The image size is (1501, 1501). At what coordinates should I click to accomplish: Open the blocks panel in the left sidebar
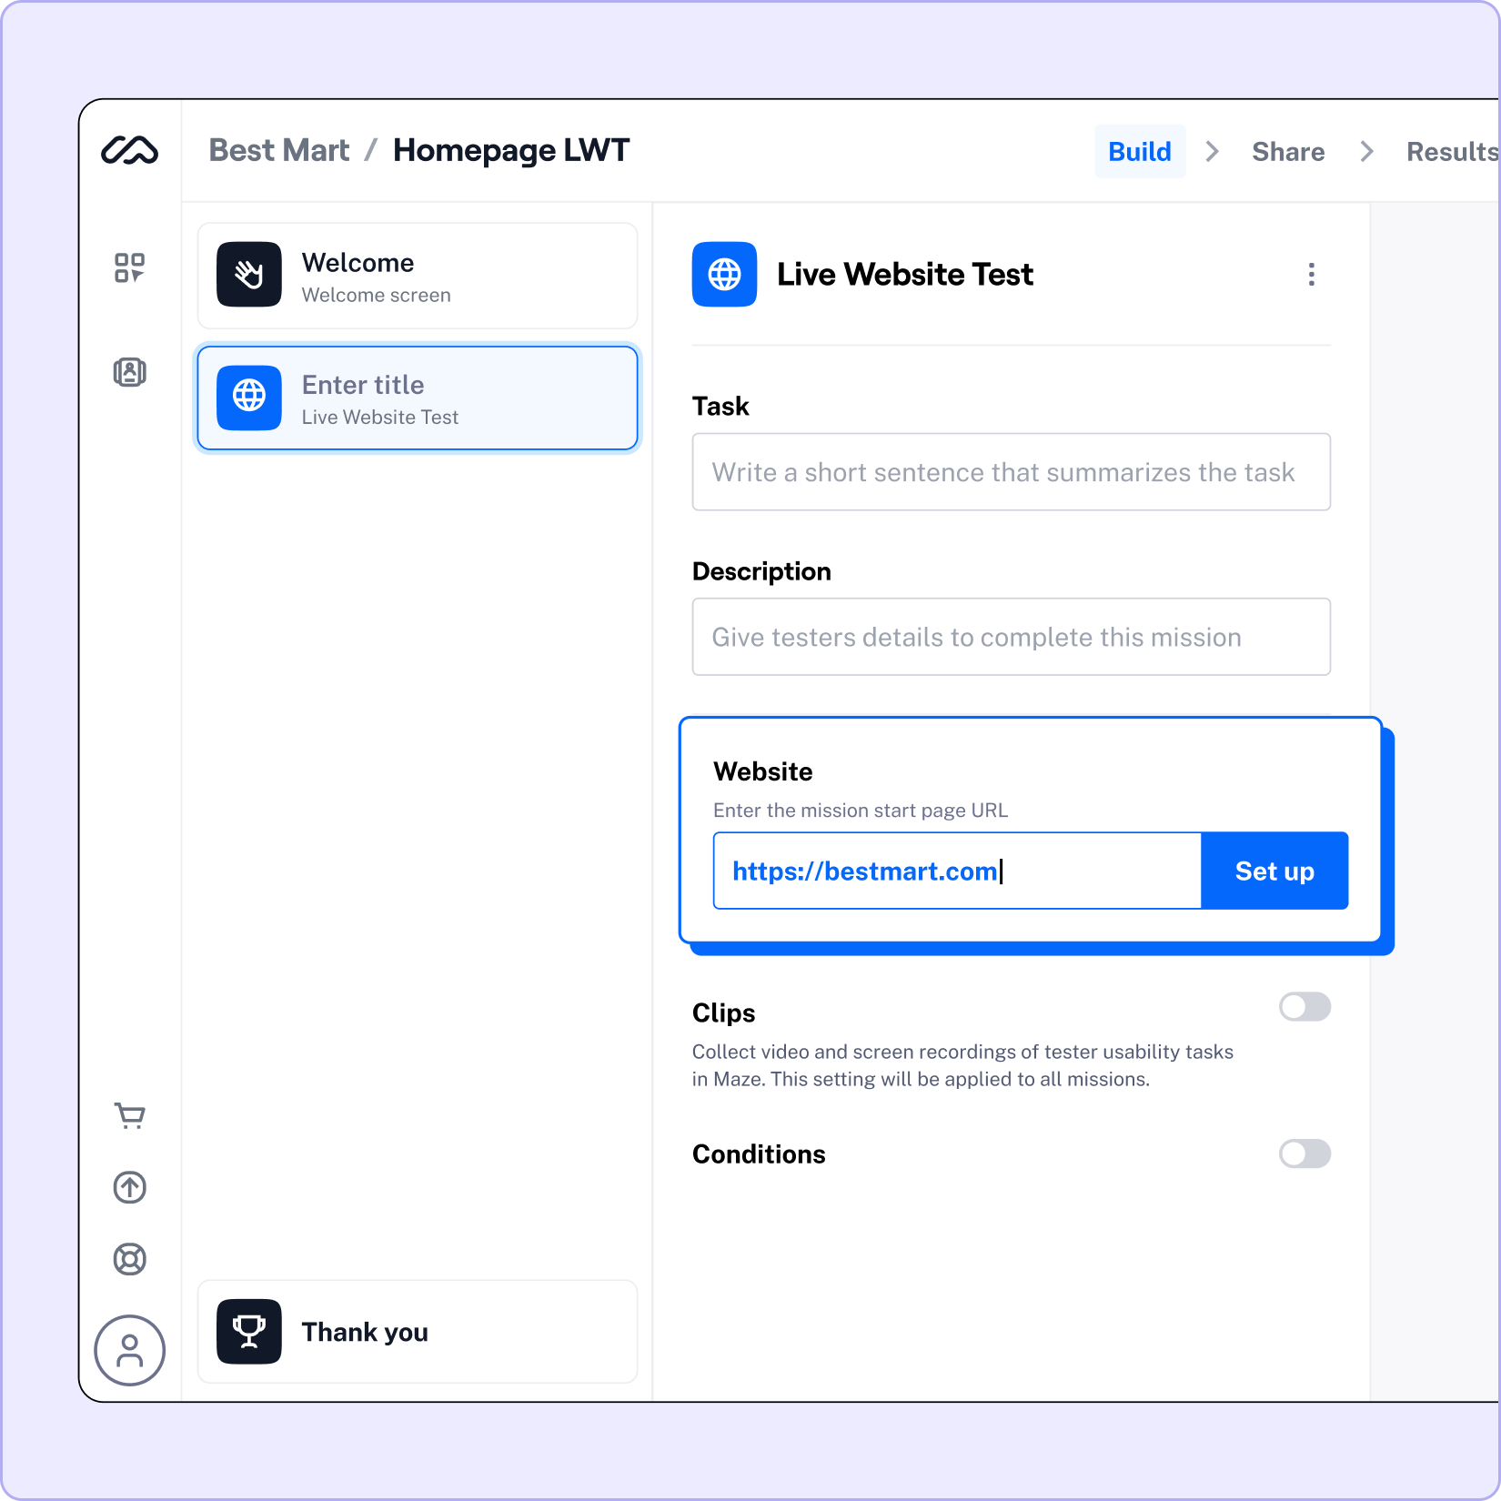pyautogui.click(x=130, y=267)
